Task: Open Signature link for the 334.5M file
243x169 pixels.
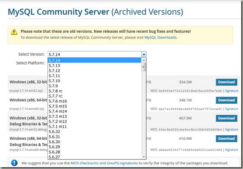Action: tap(231, 91)
